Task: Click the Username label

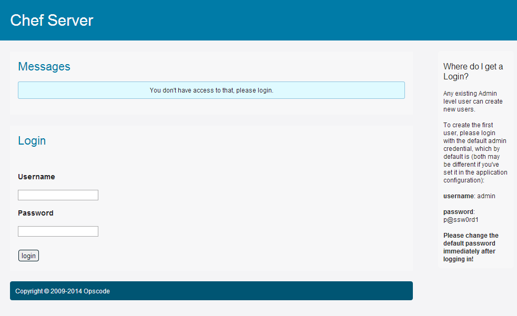Action: 37,177
